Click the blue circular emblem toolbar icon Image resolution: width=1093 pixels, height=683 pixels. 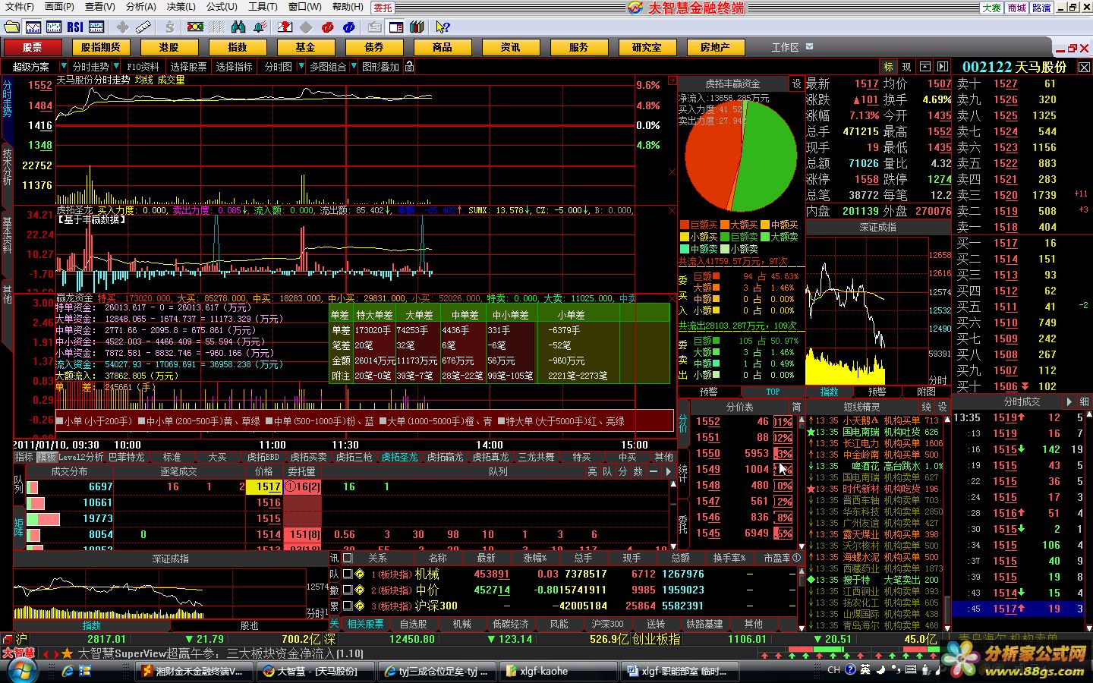[x=349, y=27]
